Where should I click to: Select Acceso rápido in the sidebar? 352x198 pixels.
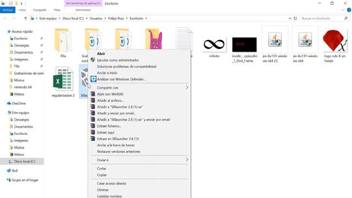pyautogui.click(x=22, y=31)
